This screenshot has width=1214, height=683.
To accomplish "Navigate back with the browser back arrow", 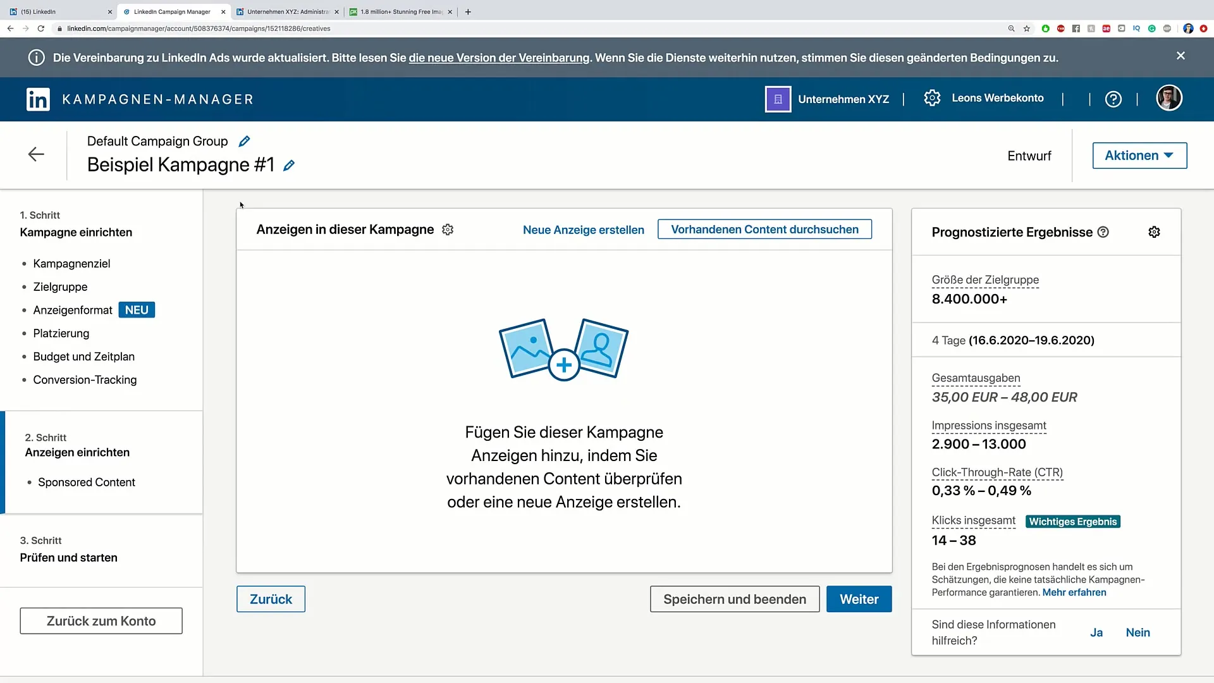I will click(10, 28).
